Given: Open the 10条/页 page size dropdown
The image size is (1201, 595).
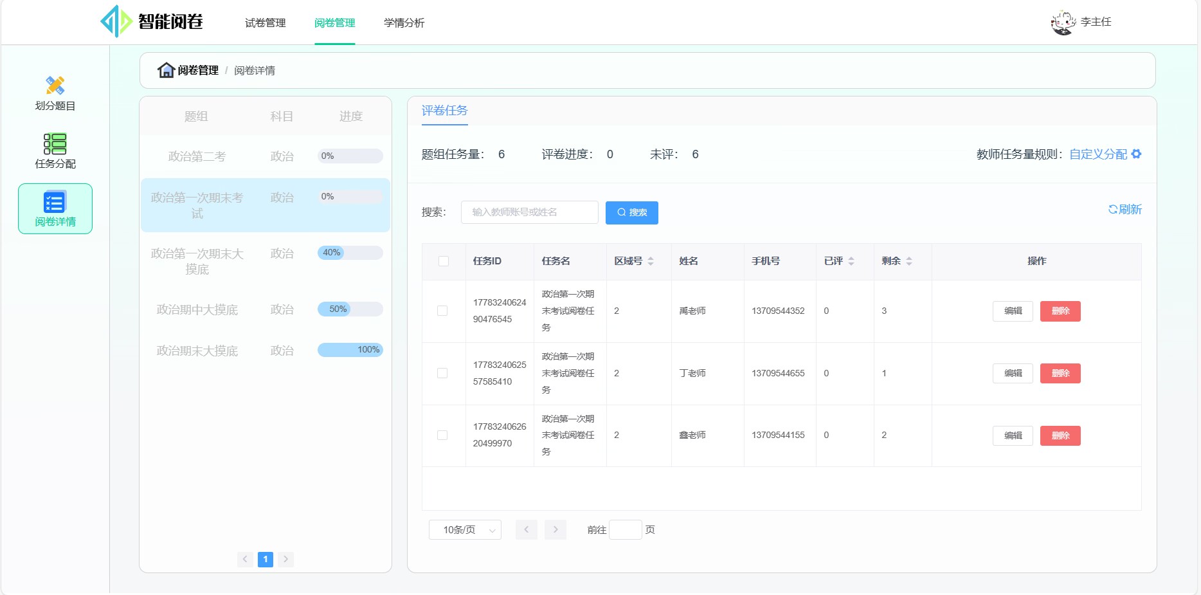Looking at the screenshot, I should pyautogui.click(x=464, y=529).
